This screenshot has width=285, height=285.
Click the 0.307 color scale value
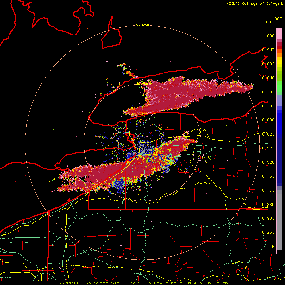tap(268, 218)
